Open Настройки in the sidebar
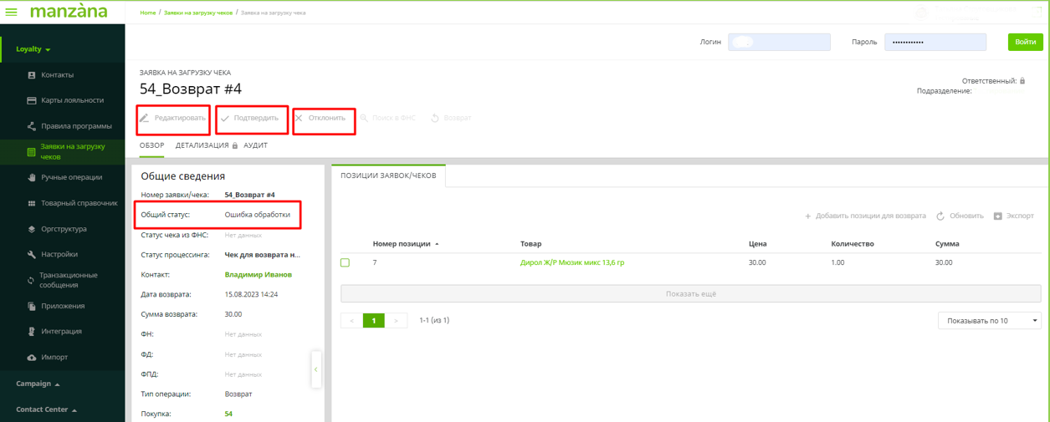 click(x=59, y=254)
